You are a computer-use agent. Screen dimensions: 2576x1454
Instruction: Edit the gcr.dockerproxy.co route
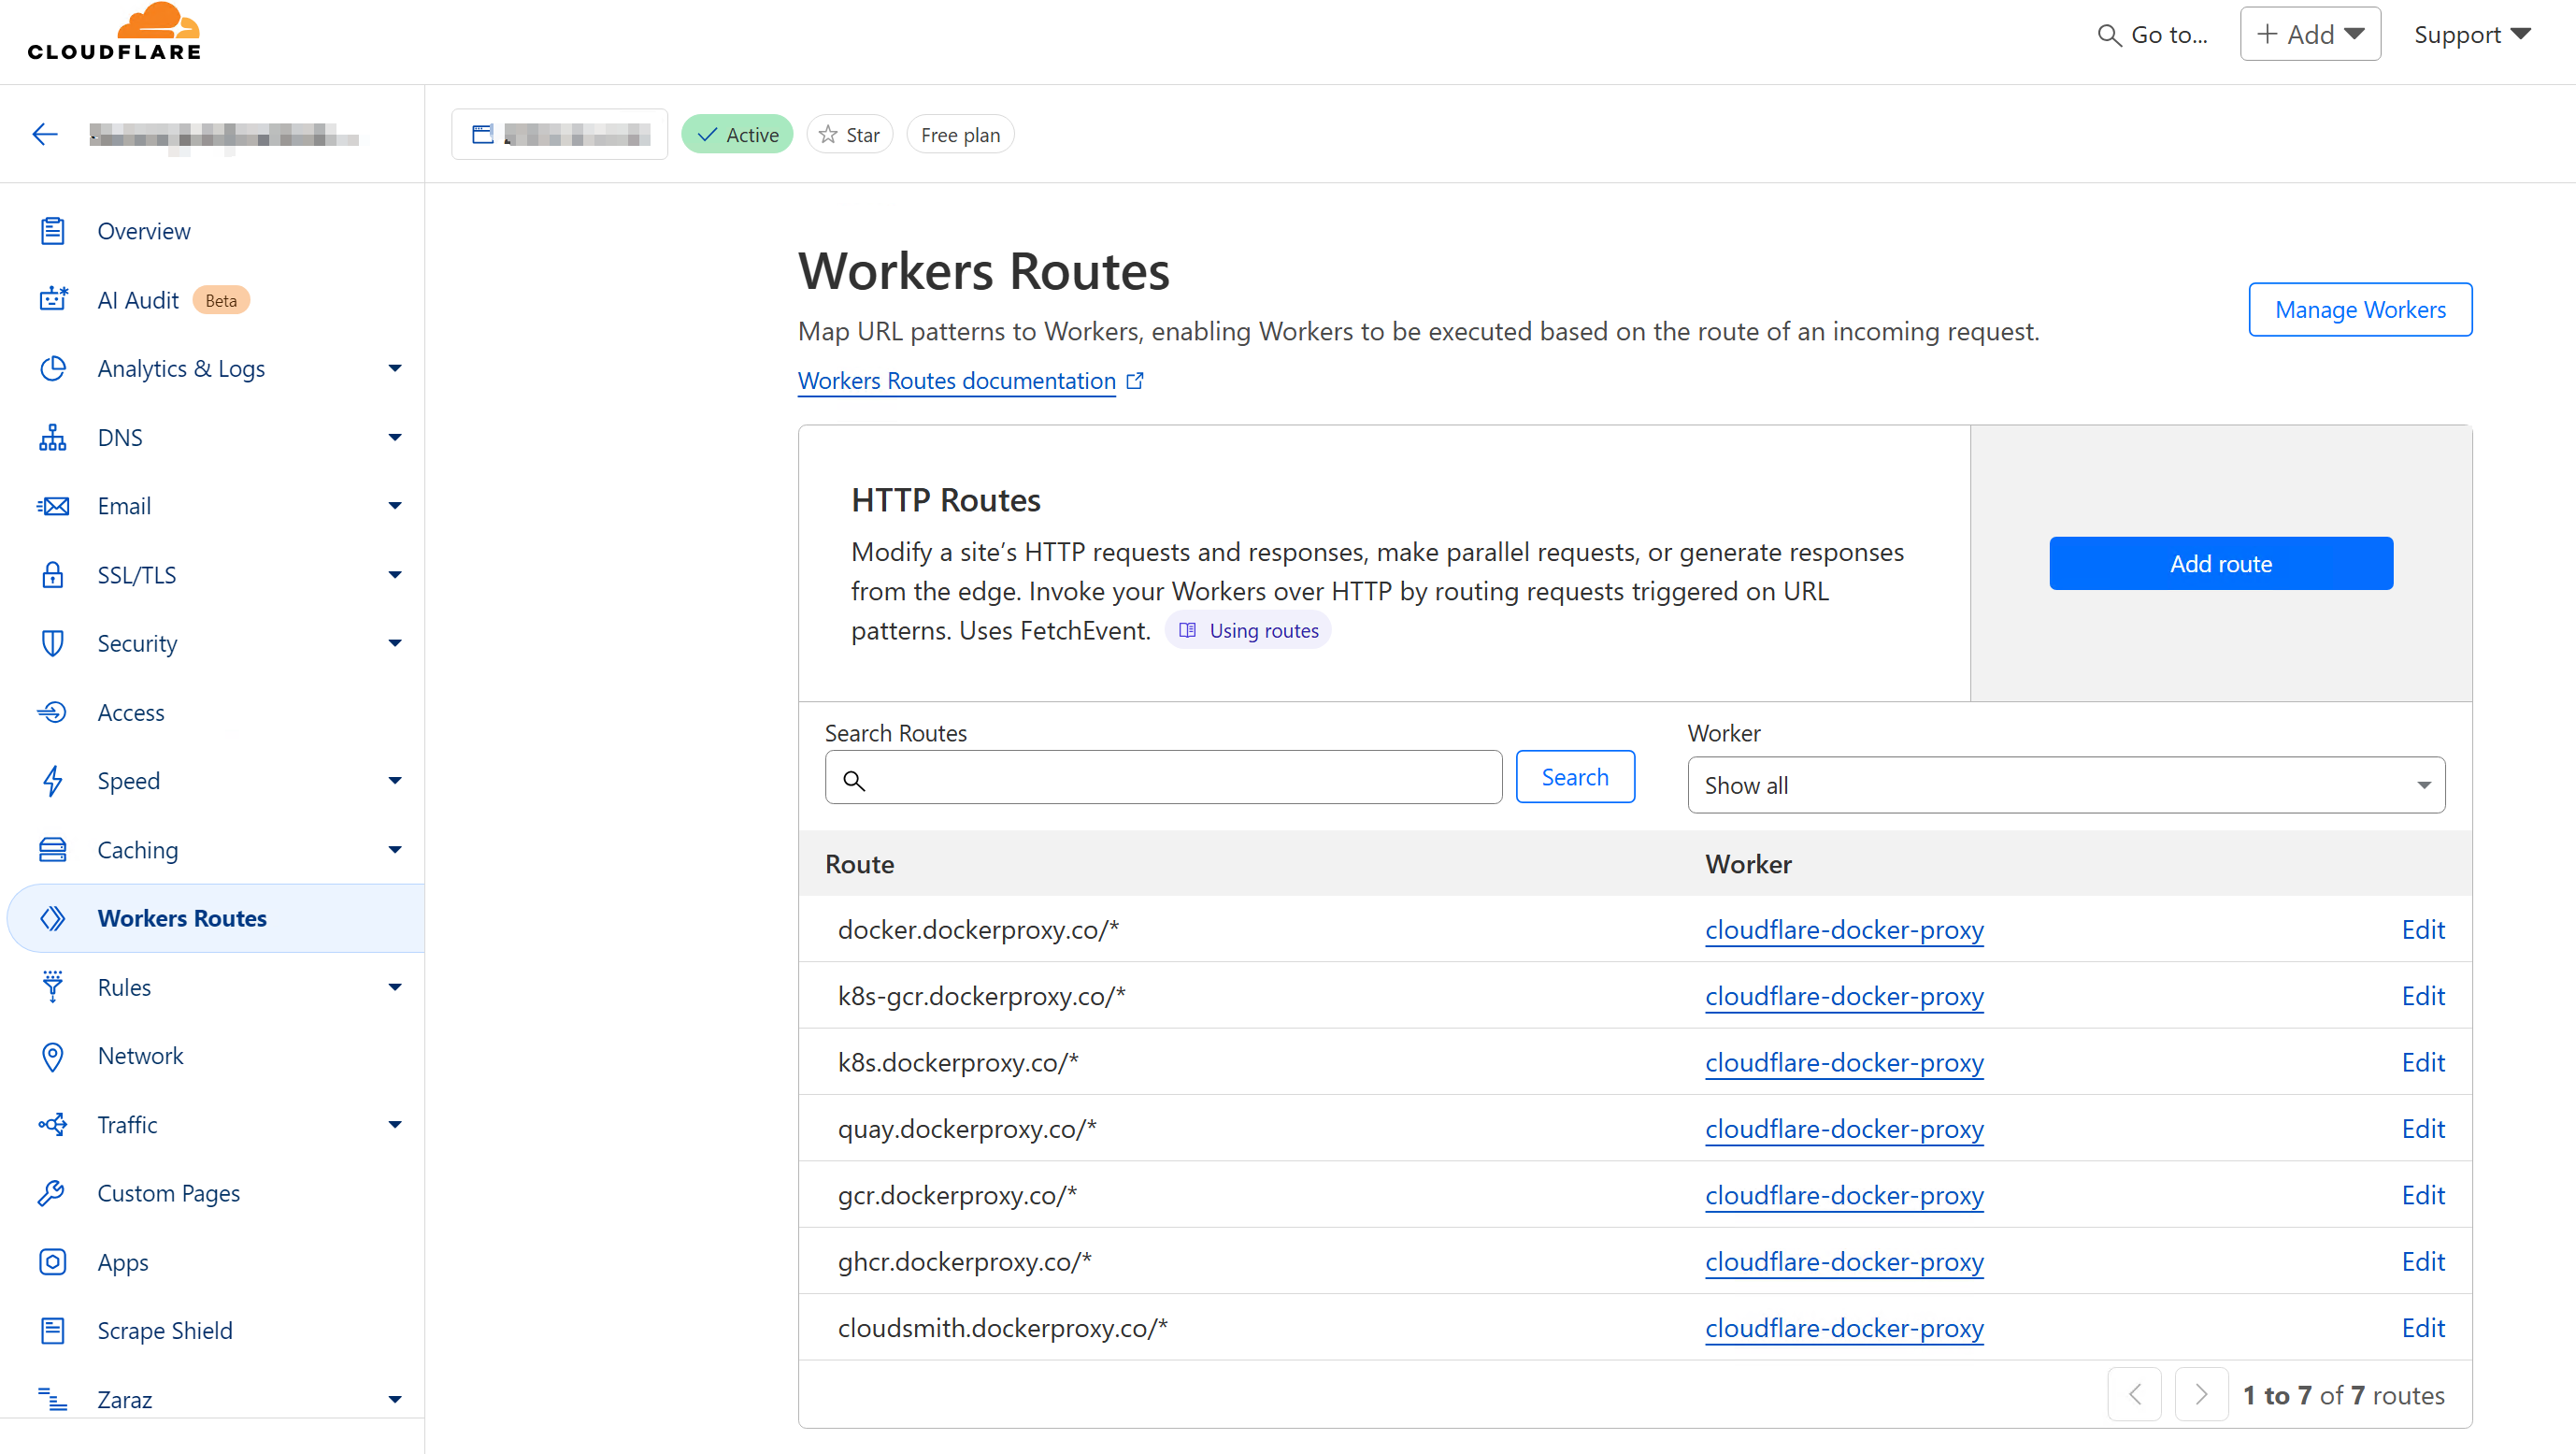[x=2423, y=1195]
